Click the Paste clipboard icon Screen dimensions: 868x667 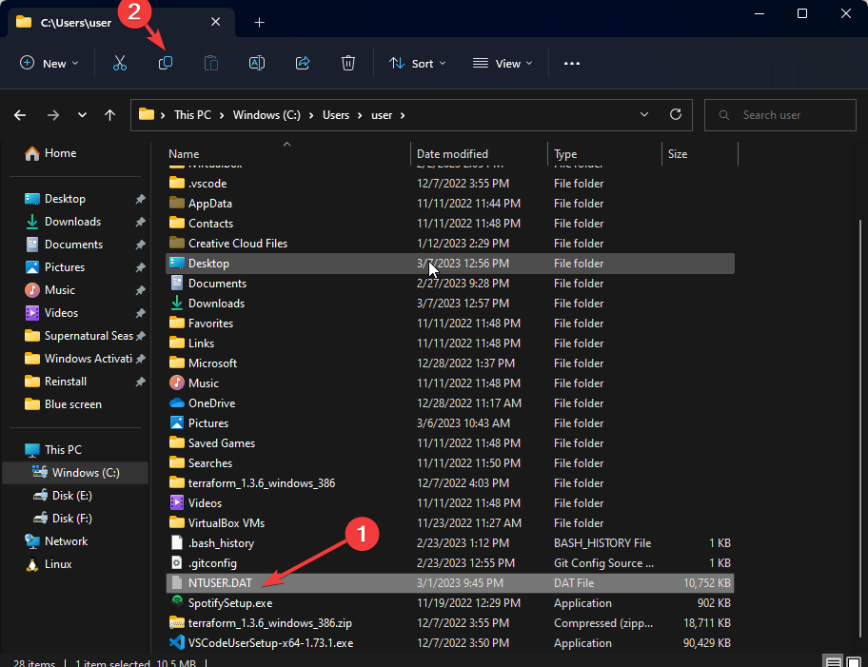(x=211, y=63)
